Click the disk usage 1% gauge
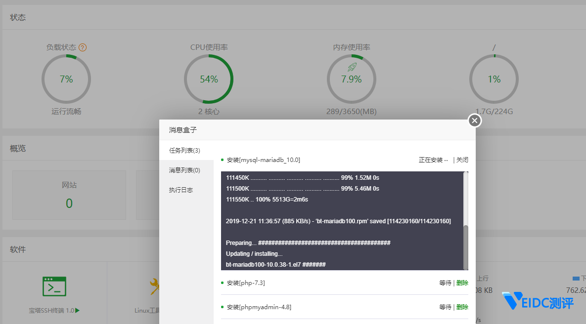This screenshot has width=586, height=324. pos(494,79)
